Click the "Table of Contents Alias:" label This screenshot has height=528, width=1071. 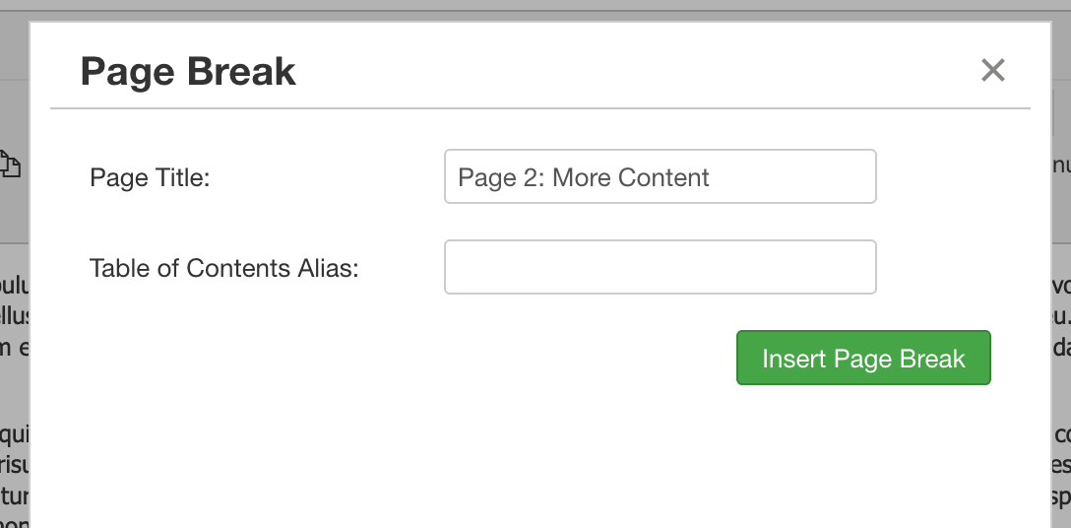click(x=224, y=268)
